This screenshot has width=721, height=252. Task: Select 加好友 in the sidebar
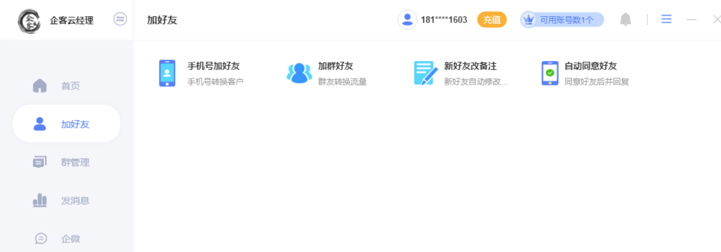67,124
